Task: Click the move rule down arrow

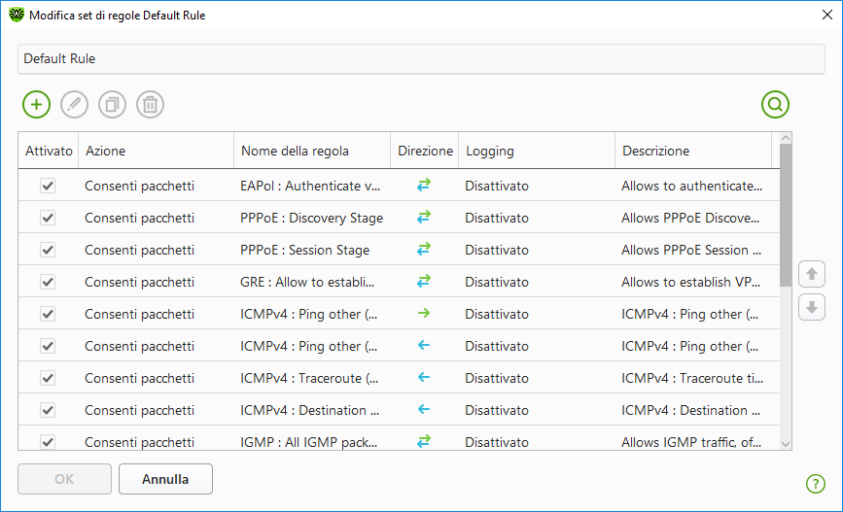Action: click(811, 307)
